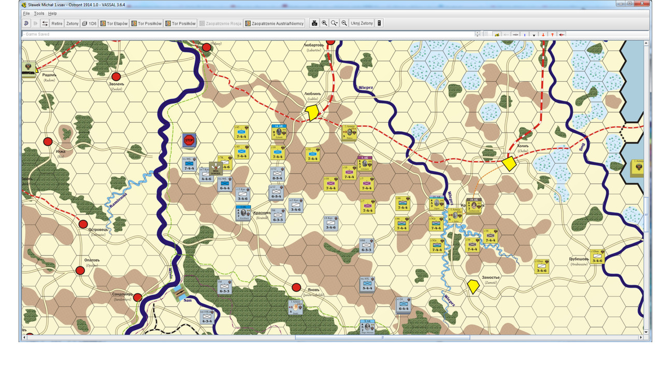The width and height of the screenshot is (663, 367).
Task: Click the connect to server arrows icon
Action: pos(45,23)
